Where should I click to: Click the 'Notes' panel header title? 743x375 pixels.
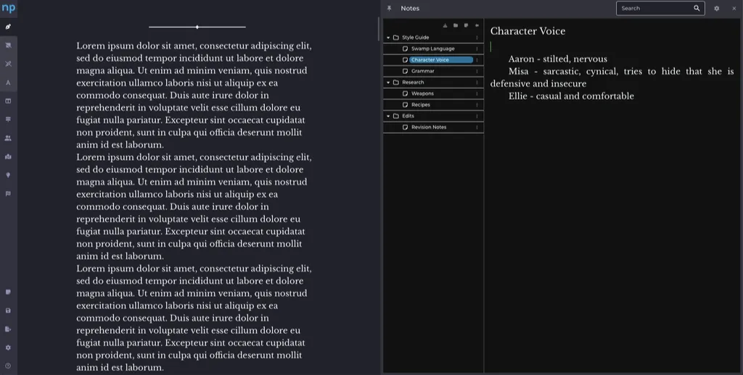pyautogui.click(x=410, y=9)
